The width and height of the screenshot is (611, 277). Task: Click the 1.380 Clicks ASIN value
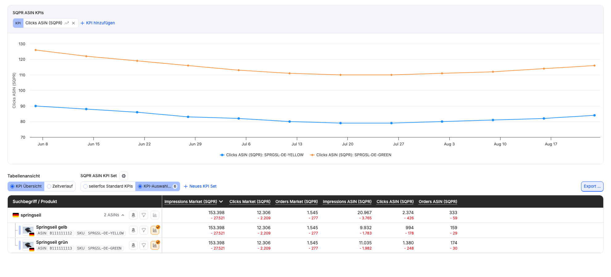coord(408,243)
